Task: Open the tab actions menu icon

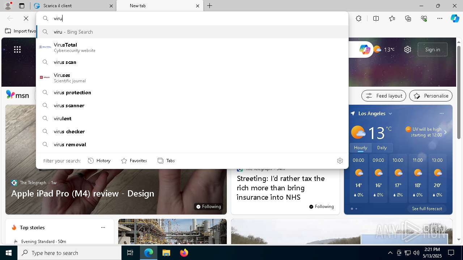Action: 22,6
